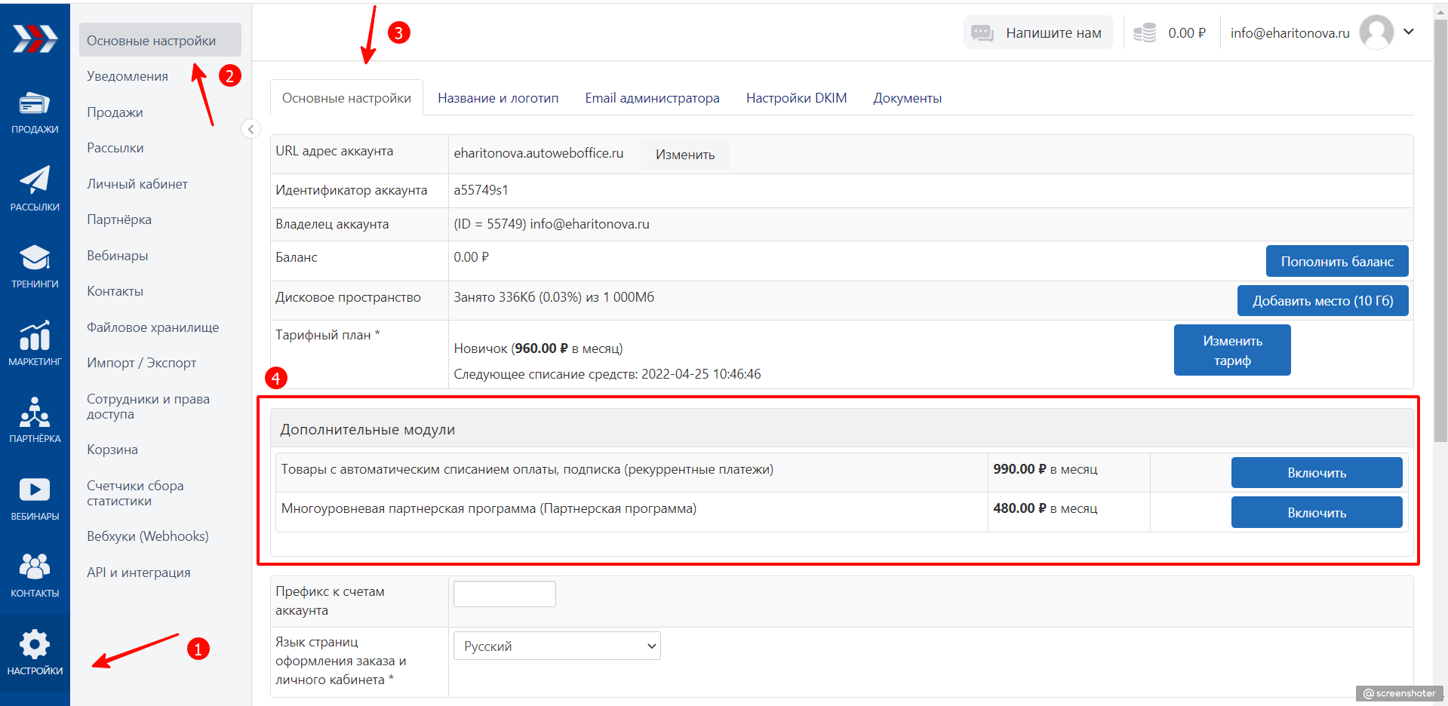Open the Продажи section icon
Screen dimensions: 1448x706
click(x=35, y=105)
